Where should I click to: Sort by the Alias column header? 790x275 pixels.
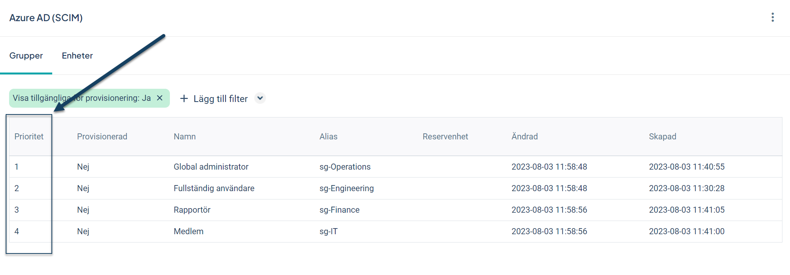[328, 136]
